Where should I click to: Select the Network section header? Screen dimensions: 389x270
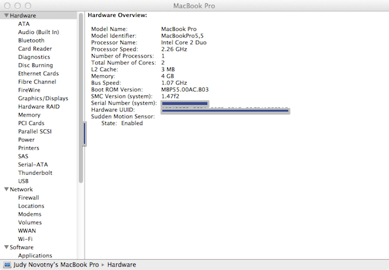pos(21,189)
